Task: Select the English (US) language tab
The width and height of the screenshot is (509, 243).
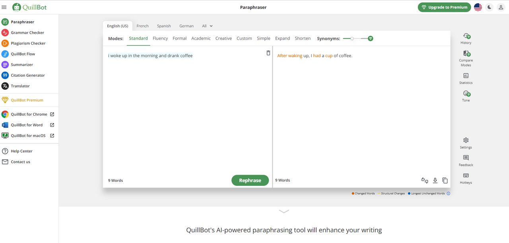Action: point(118,26)
